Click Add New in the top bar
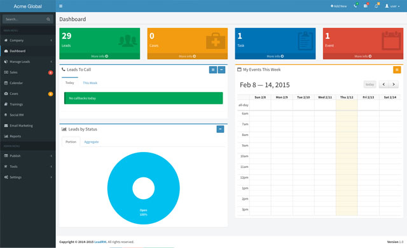 [338, 6]
